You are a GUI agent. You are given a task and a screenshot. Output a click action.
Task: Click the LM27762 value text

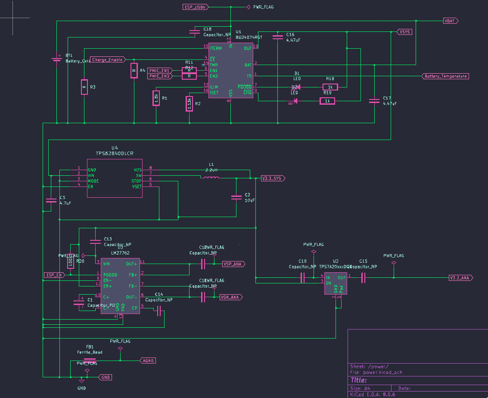pos(120,253)
